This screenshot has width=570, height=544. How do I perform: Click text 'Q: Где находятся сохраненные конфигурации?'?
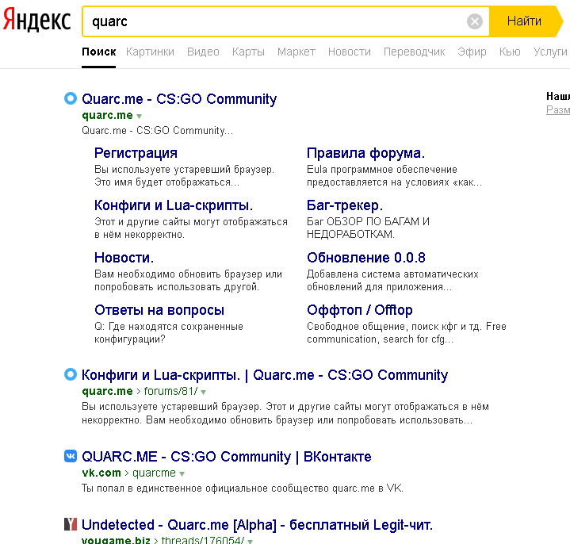(x=169, y=333)
